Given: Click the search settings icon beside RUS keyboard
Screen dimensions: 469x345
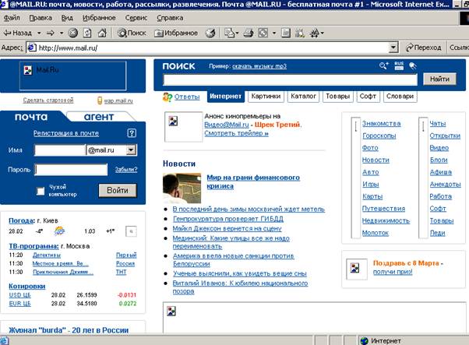Looking at the screenshot, I should click(x=413, y=65).
